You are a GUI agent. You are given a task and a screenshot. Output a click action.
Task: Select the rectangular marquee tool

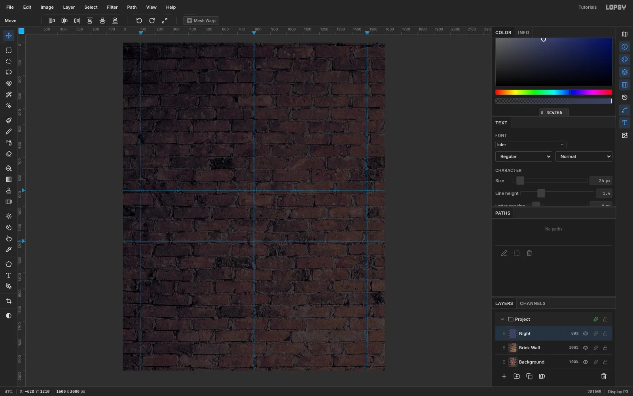[9, 50]
